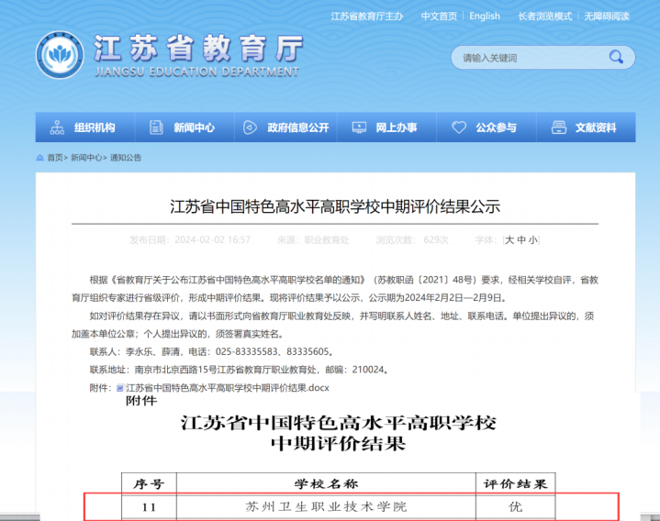The height and width of the screenshot is (521, 660).
Task: Open 无障碍阅读 mode
Action: pos(607,17)
